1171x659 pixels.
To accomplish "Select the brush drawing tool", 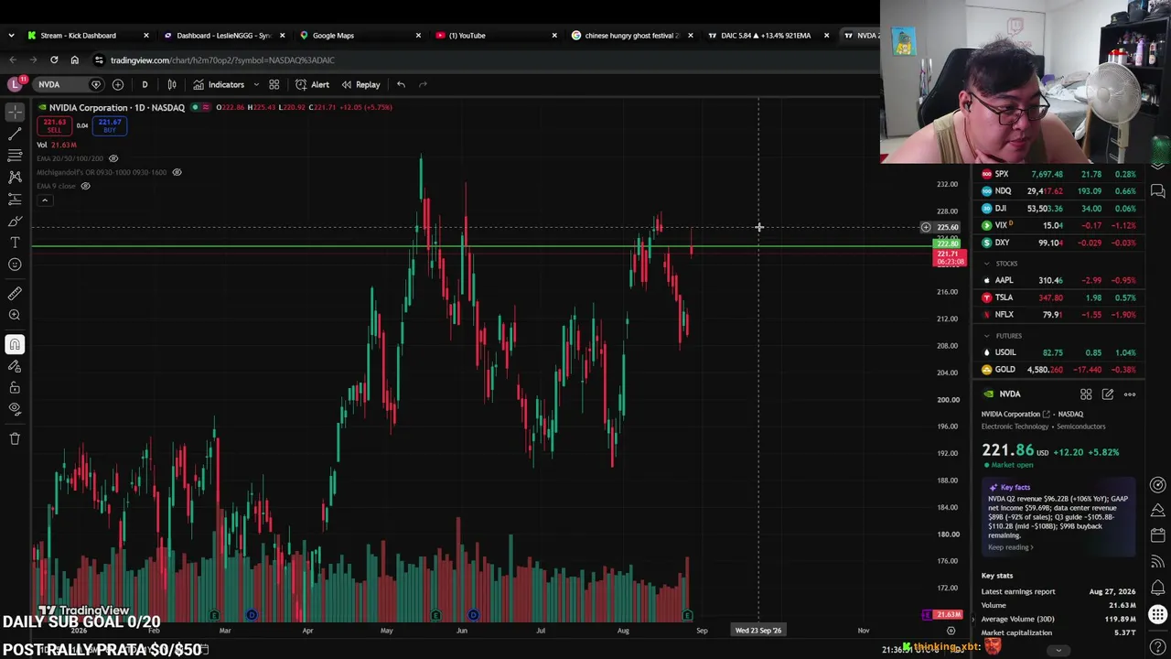I will click(x=15, y=221).
